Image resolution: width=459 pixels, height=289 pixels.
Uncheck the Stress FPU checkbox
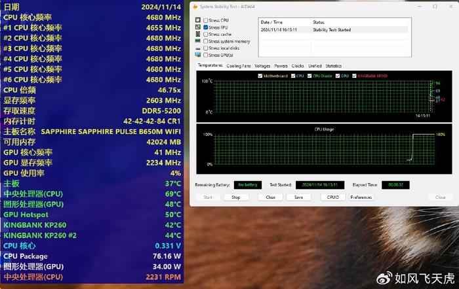coord(206,27)
